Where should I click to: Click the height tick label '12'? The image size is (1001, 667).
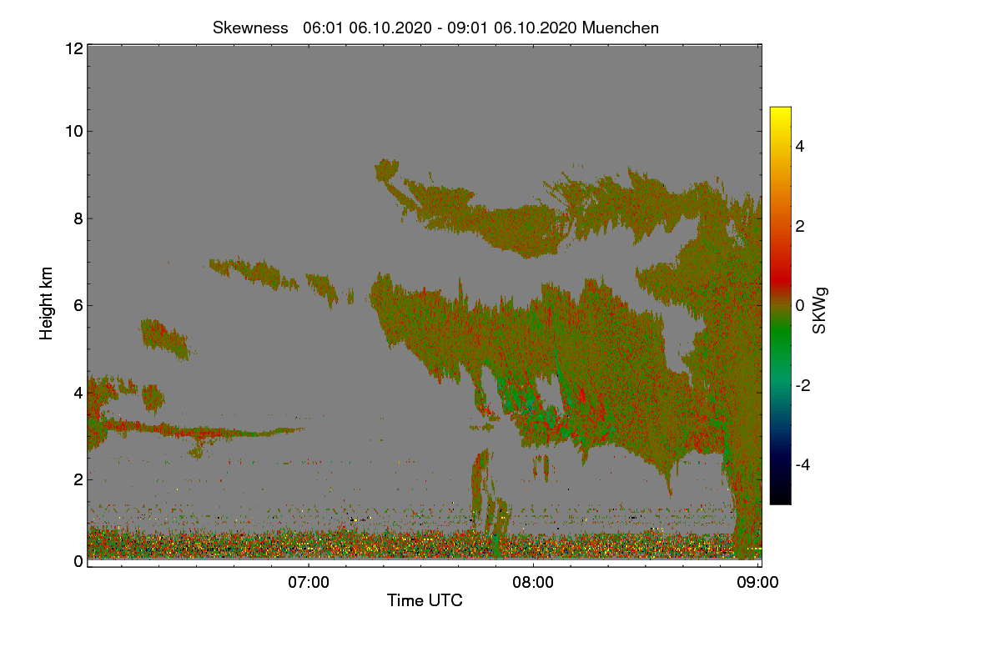click(73, 48)
